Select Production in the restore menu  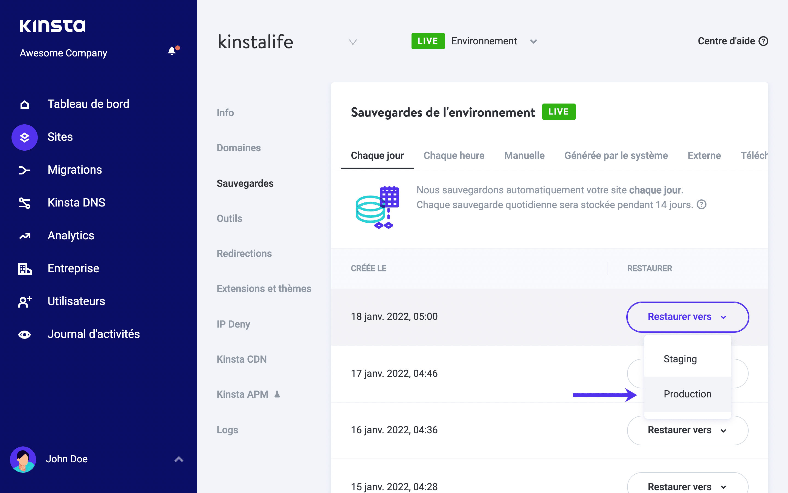pos(687,394)
